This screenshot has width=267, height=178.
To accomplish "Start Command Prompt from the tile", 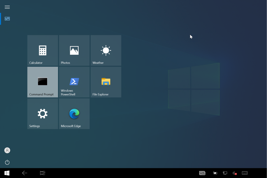I will coord(42,82).
